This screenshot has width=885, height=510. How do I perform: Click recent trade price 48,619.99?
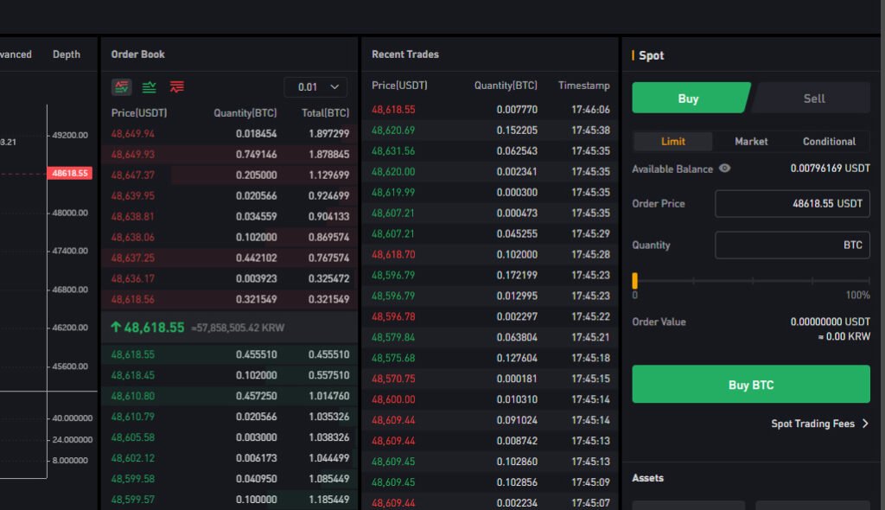pyautogui.click(x=393, y=193)
